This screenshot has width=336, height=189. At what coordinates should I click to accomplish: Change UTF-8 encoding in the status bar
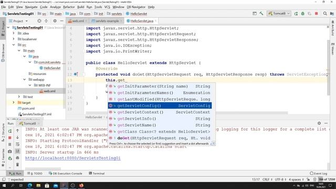[x=280, y=180]
